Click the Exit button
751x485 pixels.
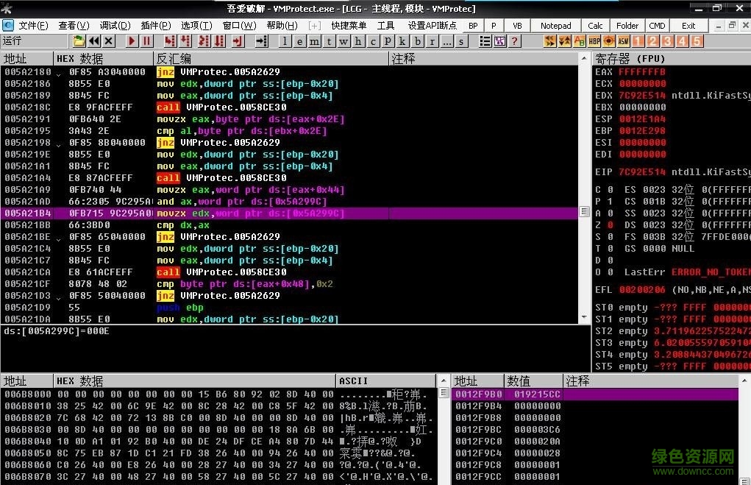pos(688,26)
